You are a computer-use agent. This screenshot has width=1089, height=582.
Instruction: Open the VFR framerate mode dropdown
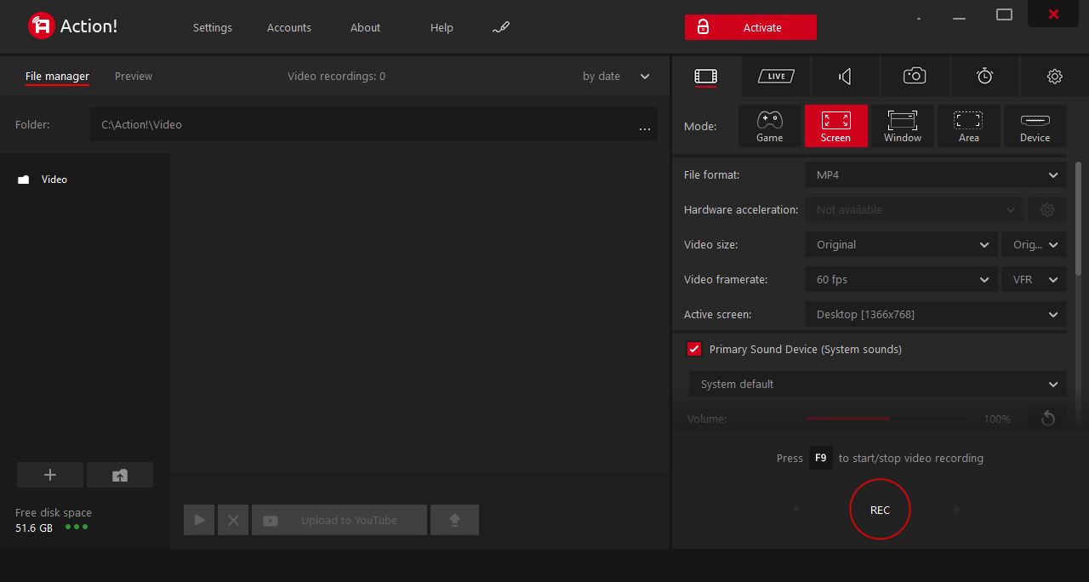click(x=1034, y=279)
